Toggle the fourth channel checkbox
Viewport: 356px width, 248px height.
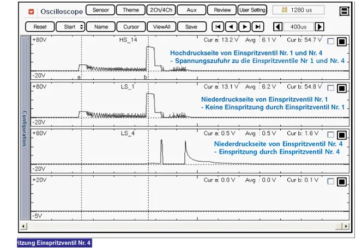tap(331, 181)
